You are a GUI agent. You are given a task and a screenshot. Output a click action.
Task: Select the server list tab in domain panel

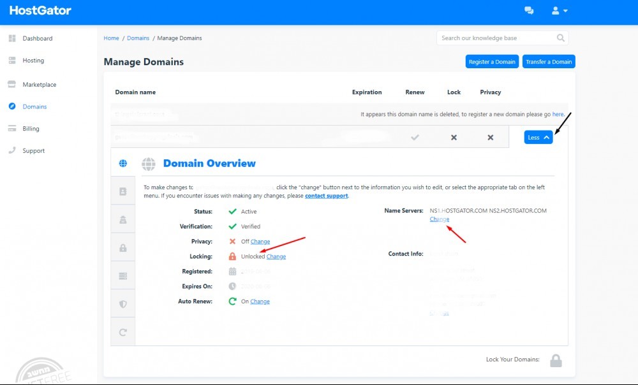123,276
